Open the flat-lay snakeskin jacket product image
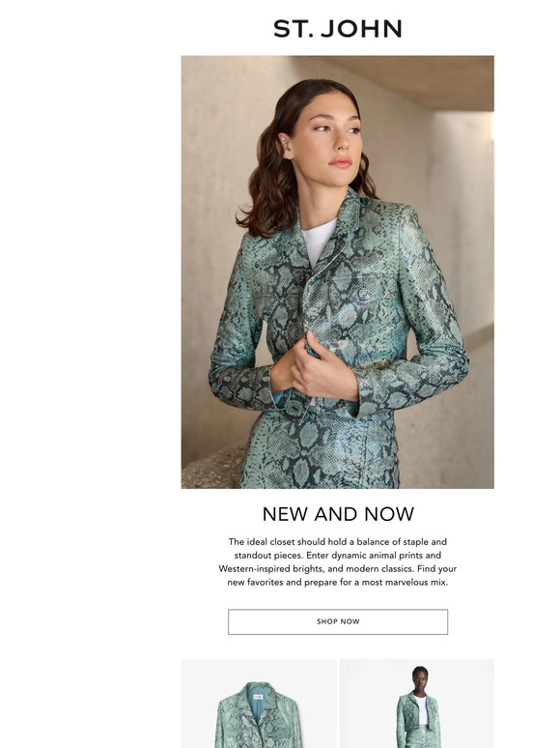 (259, 704)
